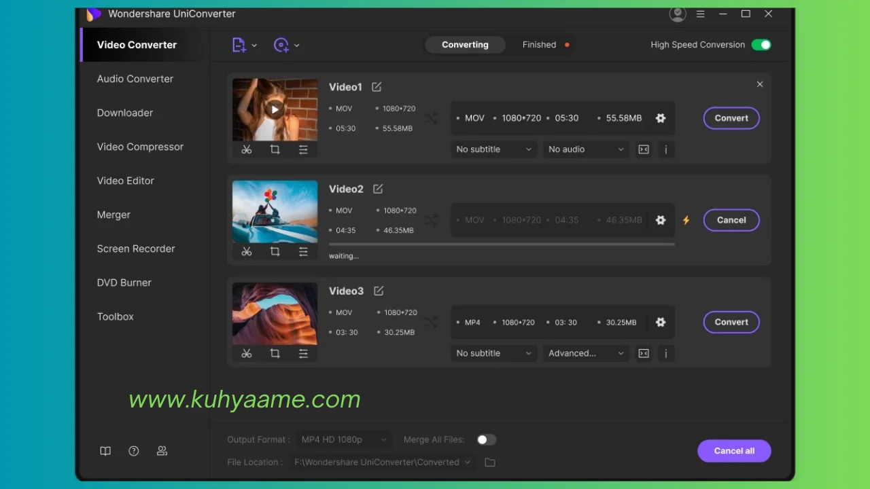870x489 pixels.
Task: Click the trim scissors icon for Video2
Action: tap(247, 251)
